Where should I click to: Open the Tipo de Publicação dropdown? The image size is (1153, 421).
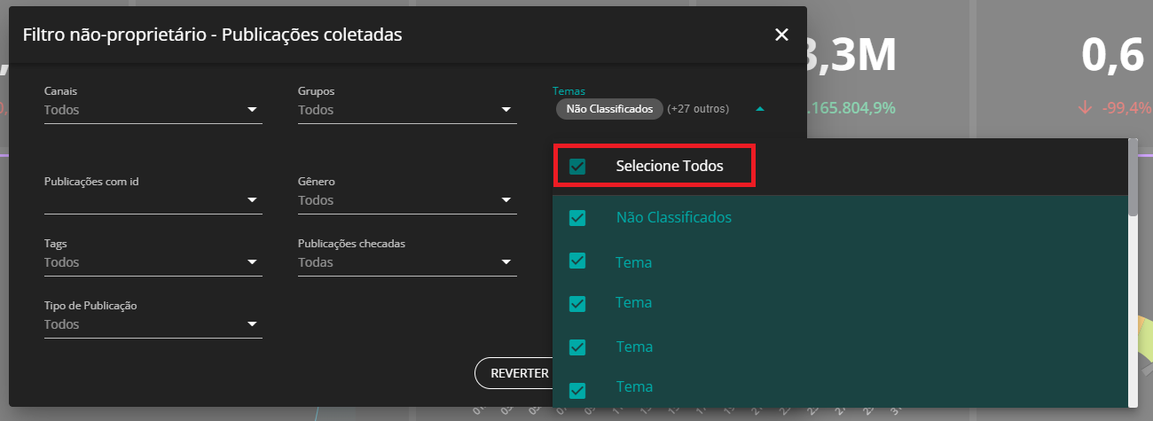coord(153,324)
